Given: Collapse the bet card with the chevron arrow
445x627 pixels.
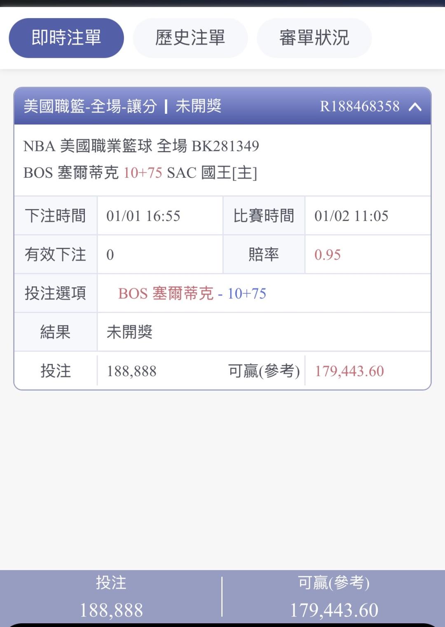Looking at the screenshot, I should click(x=415, y=107).
